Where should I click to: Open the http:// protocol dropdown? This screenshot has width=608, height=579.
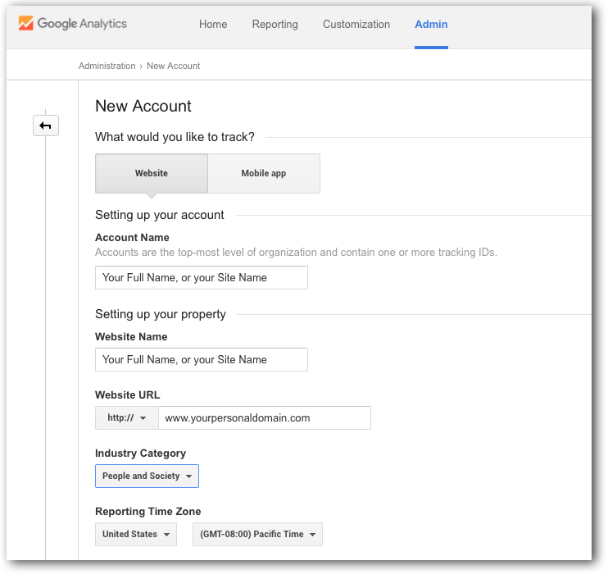(x=127, y=418)
